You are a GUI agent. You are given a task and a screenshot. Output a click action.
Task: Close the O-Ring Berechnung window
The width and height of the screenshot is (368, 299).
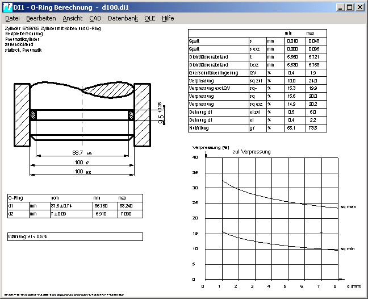tap(359, 7)
